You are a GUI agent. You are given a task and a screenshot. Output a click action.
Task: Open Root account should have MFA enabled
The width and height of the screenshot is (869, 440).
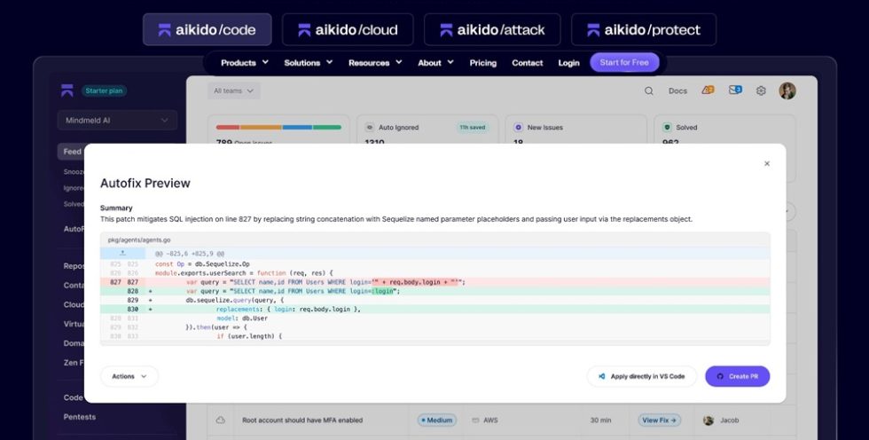tap(302, 420)
